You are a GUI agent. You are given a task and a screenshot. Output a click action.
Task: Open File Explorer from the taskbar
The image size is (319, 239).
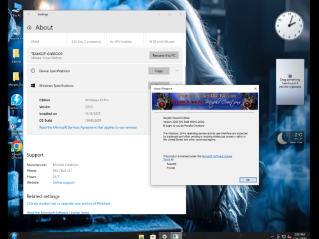click(142, 236)
